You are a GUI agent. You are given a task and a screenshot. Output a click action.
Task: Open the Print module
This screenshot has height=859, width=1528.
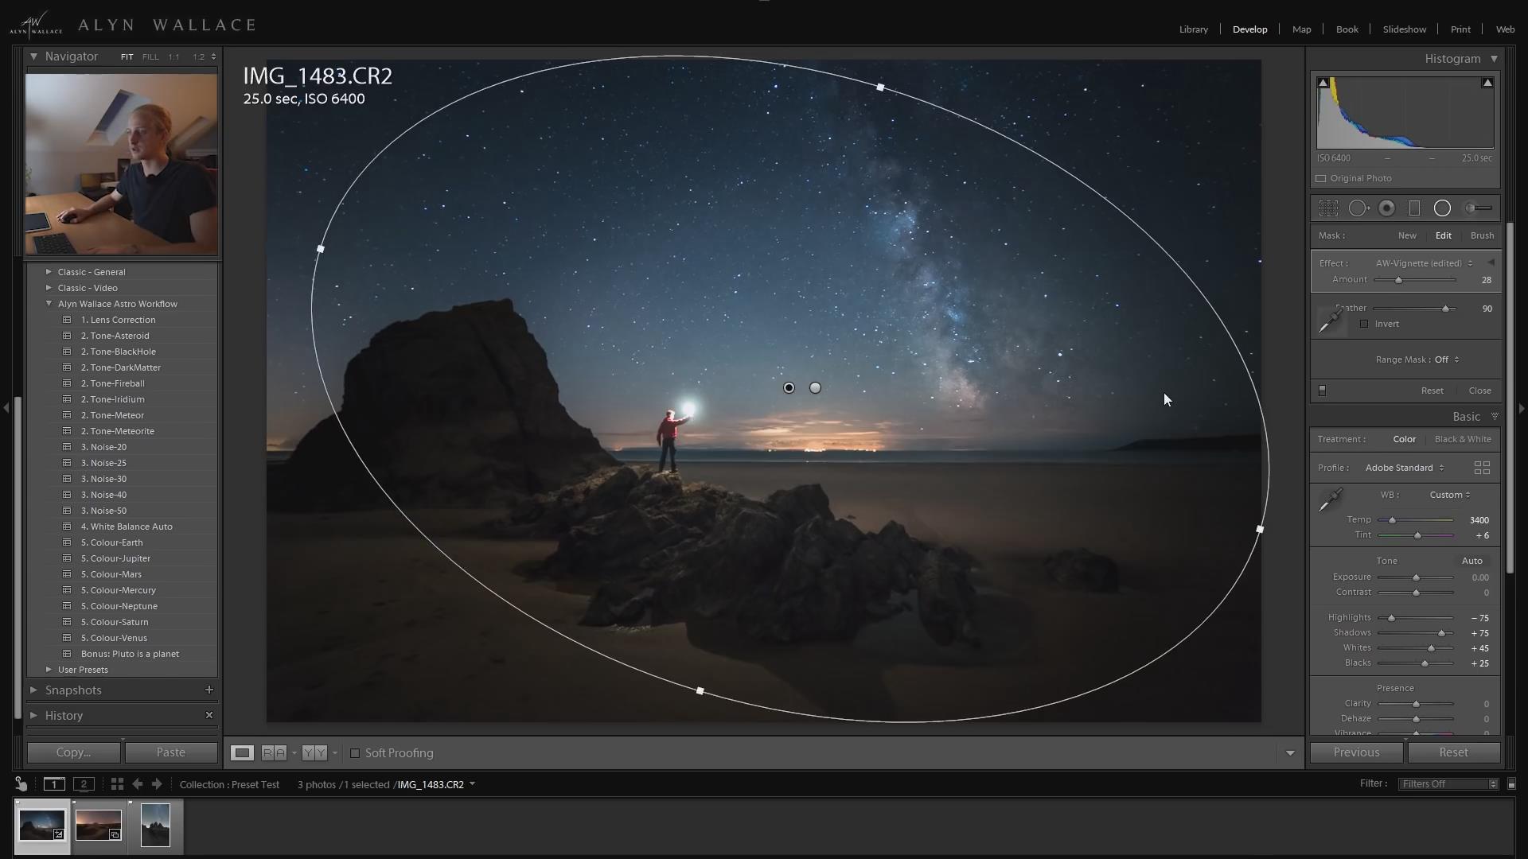click(1460, 29)
